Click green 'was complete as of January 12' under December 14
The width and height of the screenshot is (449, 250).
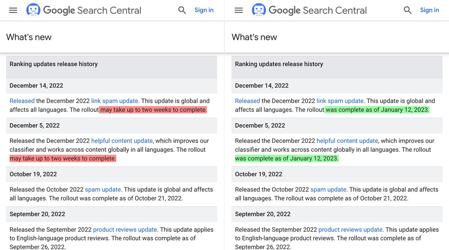377,110
